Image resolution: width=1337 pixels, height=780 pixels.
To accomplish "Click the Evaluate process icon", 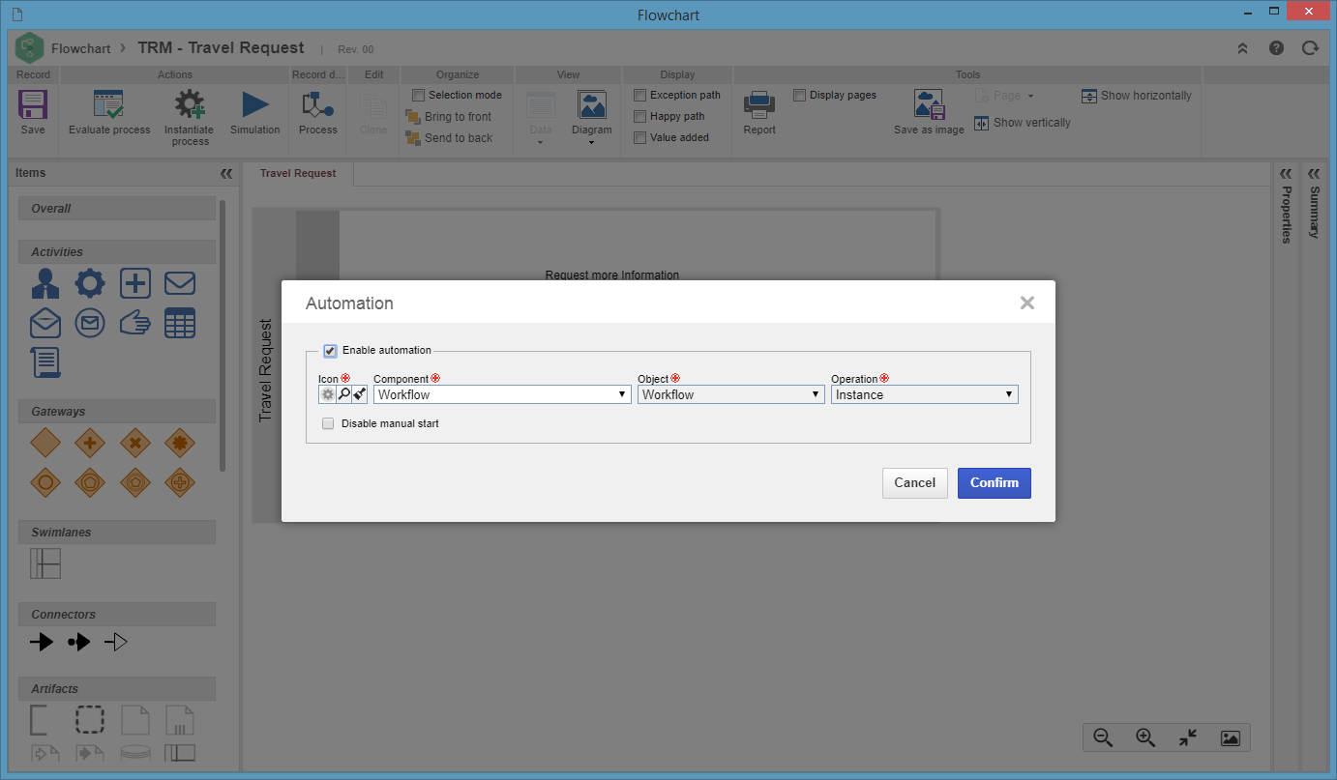I will (108, 104).
